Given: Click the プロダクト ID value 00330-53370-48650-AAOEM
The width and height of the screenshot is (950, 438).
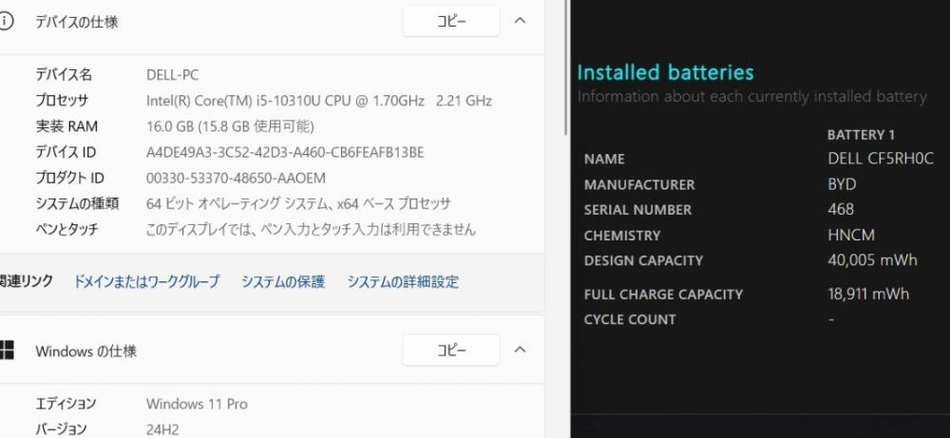Looking at the screenshot, I should (236, 178).
